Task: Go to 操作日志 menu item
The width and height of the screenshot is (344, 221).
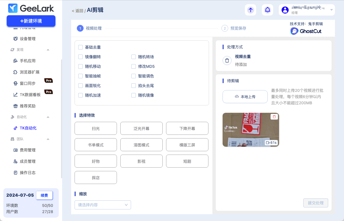Action: (x=27, y=173)
